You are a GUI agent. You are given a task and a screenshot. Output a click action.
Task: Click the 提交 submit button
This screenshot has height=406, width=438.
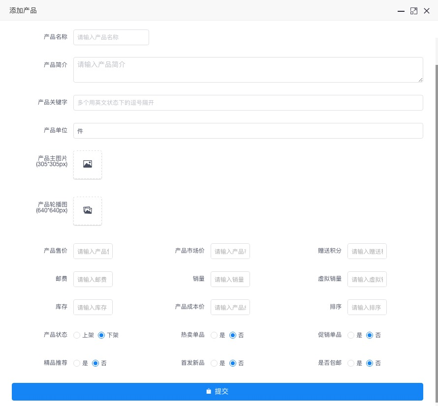[x=217, y=391]
